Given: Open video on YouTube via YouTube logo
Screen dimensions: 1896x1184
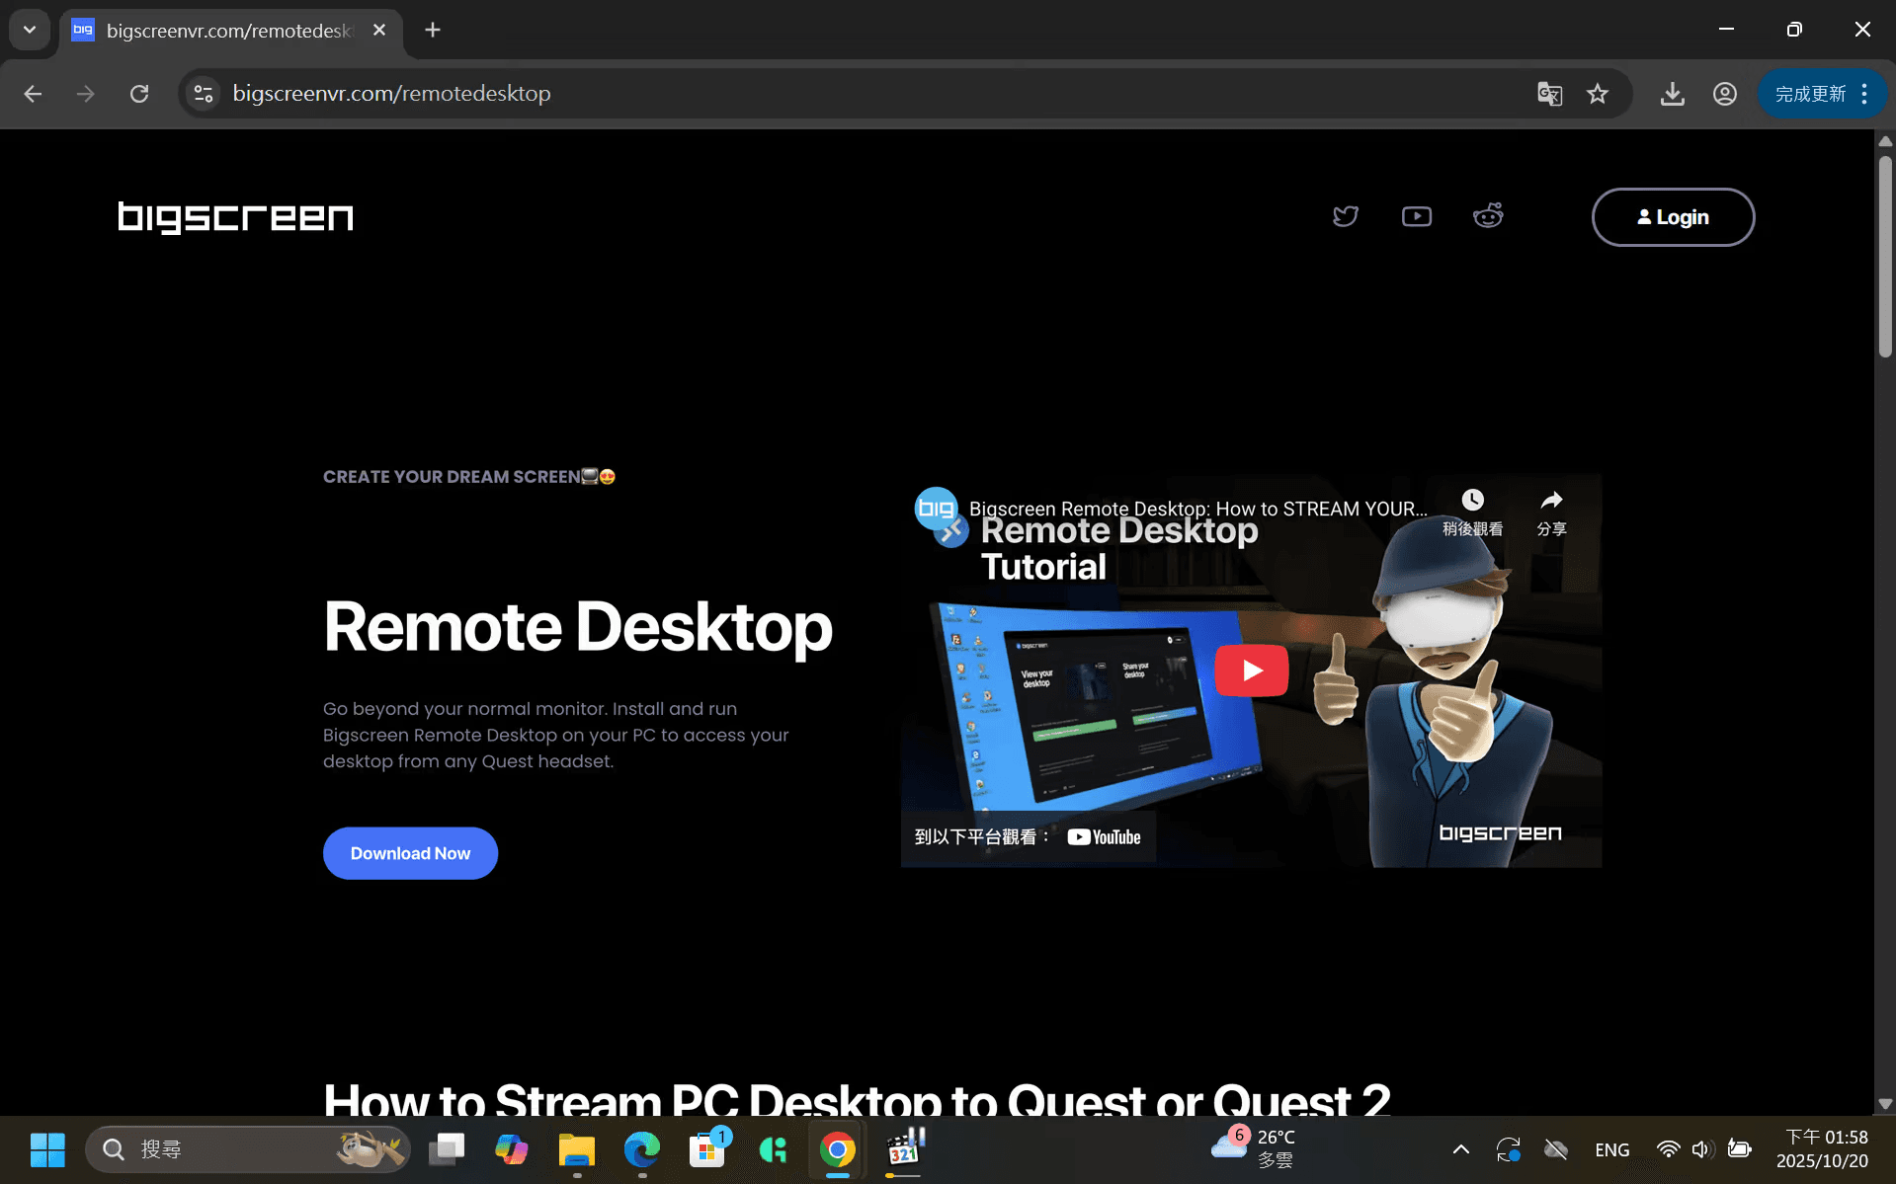Looking at the screenshot, I should (1104, 837).
